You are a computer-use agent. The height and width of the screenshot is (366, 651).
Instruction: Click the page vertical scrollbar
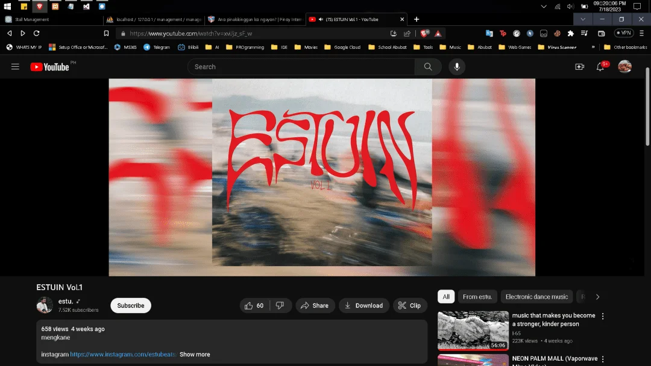tap(647, 107)
